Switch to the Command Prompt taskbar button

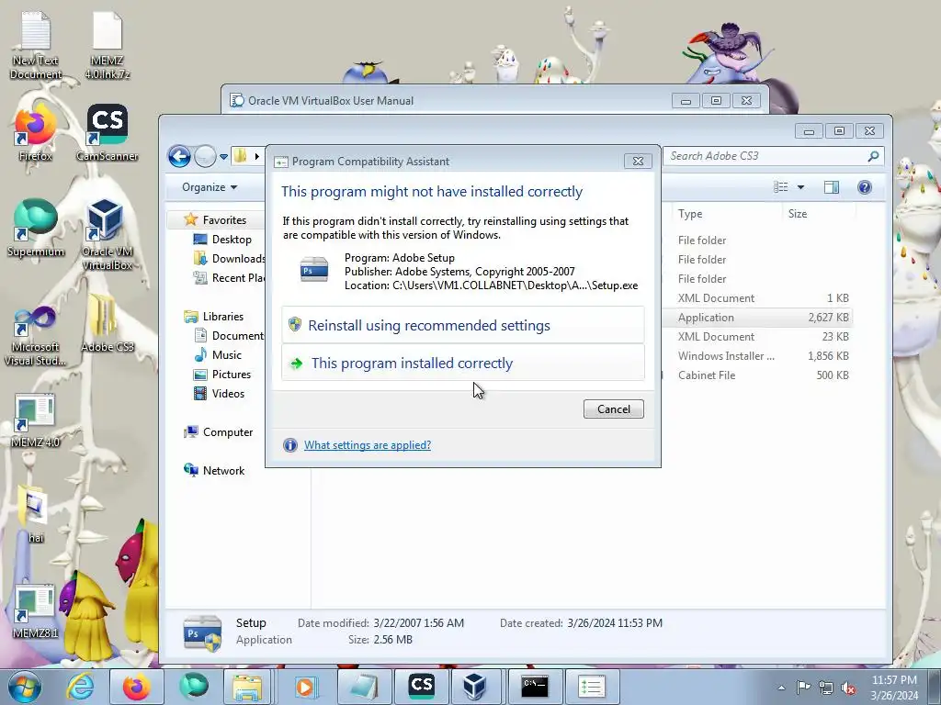(x=535, y=687)
